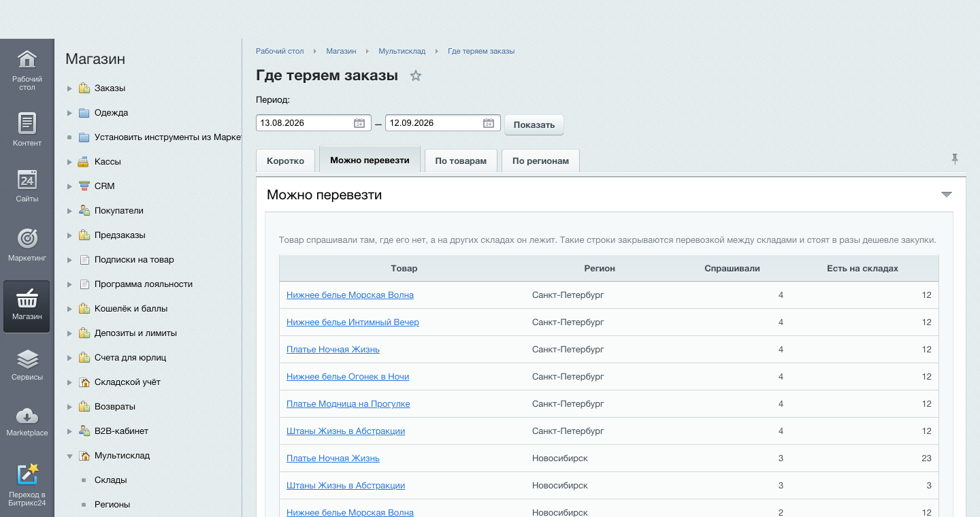This screenshot has height=517, width=980.
Task: Open calendar picker for start date
Action: tap(359, 123)
